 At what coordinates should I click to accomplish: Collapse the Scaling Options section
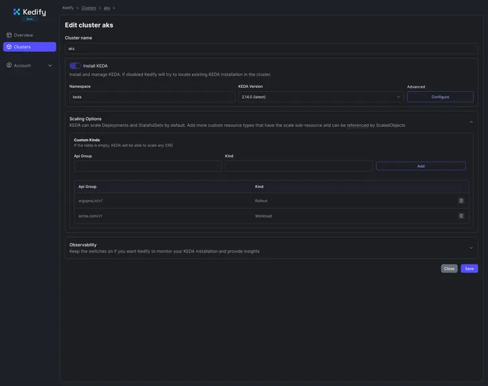[x=471, y=122]
